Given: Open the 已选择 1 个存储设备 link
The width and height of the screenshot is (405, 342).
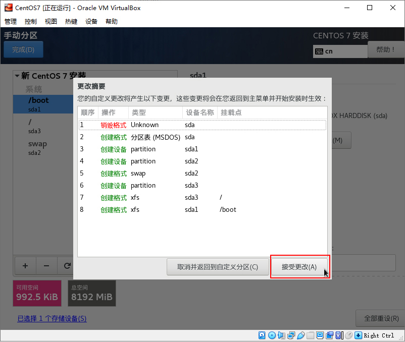Looking at the screenshot, I should coord(52,318).
